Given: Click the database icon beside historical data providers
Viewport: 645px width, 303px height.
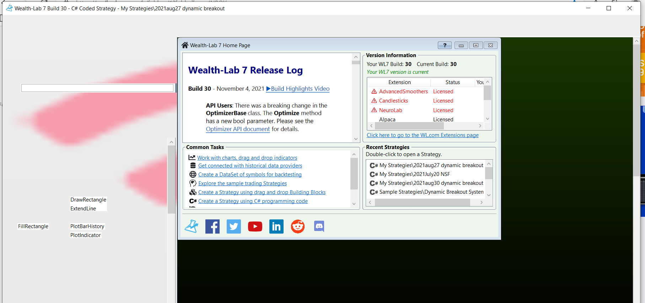Looking at the screenshot, I should tap(193, 165).
